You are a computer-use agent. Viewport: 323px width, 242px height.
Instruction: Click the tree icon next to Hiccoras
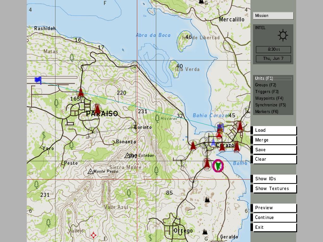[x=157, y=118]
